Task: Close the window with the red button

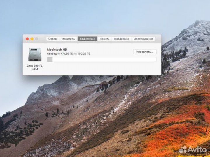Action: pyautogui.click(x=27, y=39)
